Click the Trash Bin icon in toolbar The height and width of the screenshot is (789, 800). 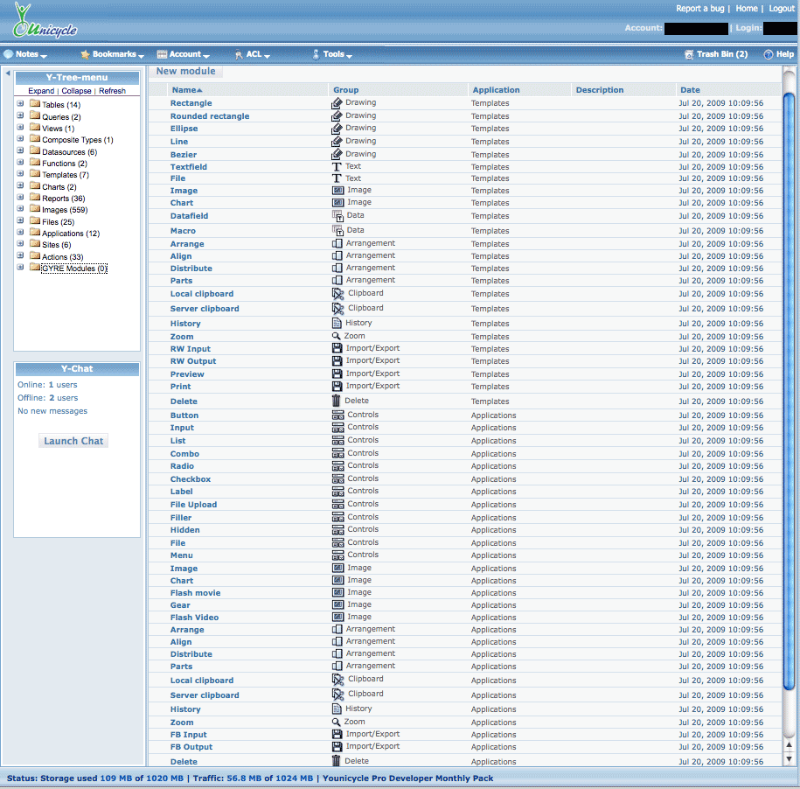click(689, 54)
